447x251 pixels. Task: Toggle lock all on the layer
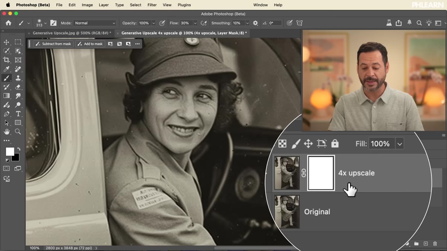point(335,143)
